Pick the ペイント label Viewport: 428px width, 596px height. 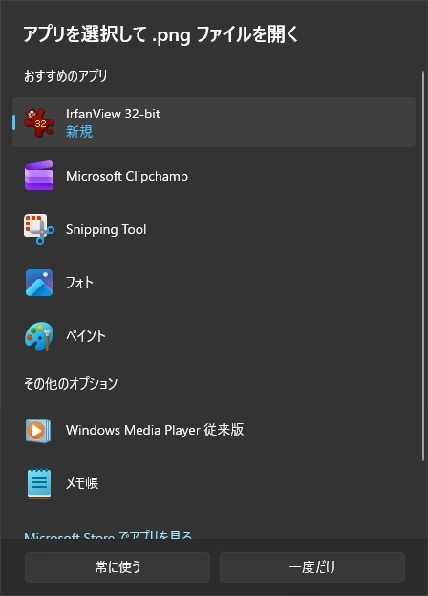pos(86,336)
